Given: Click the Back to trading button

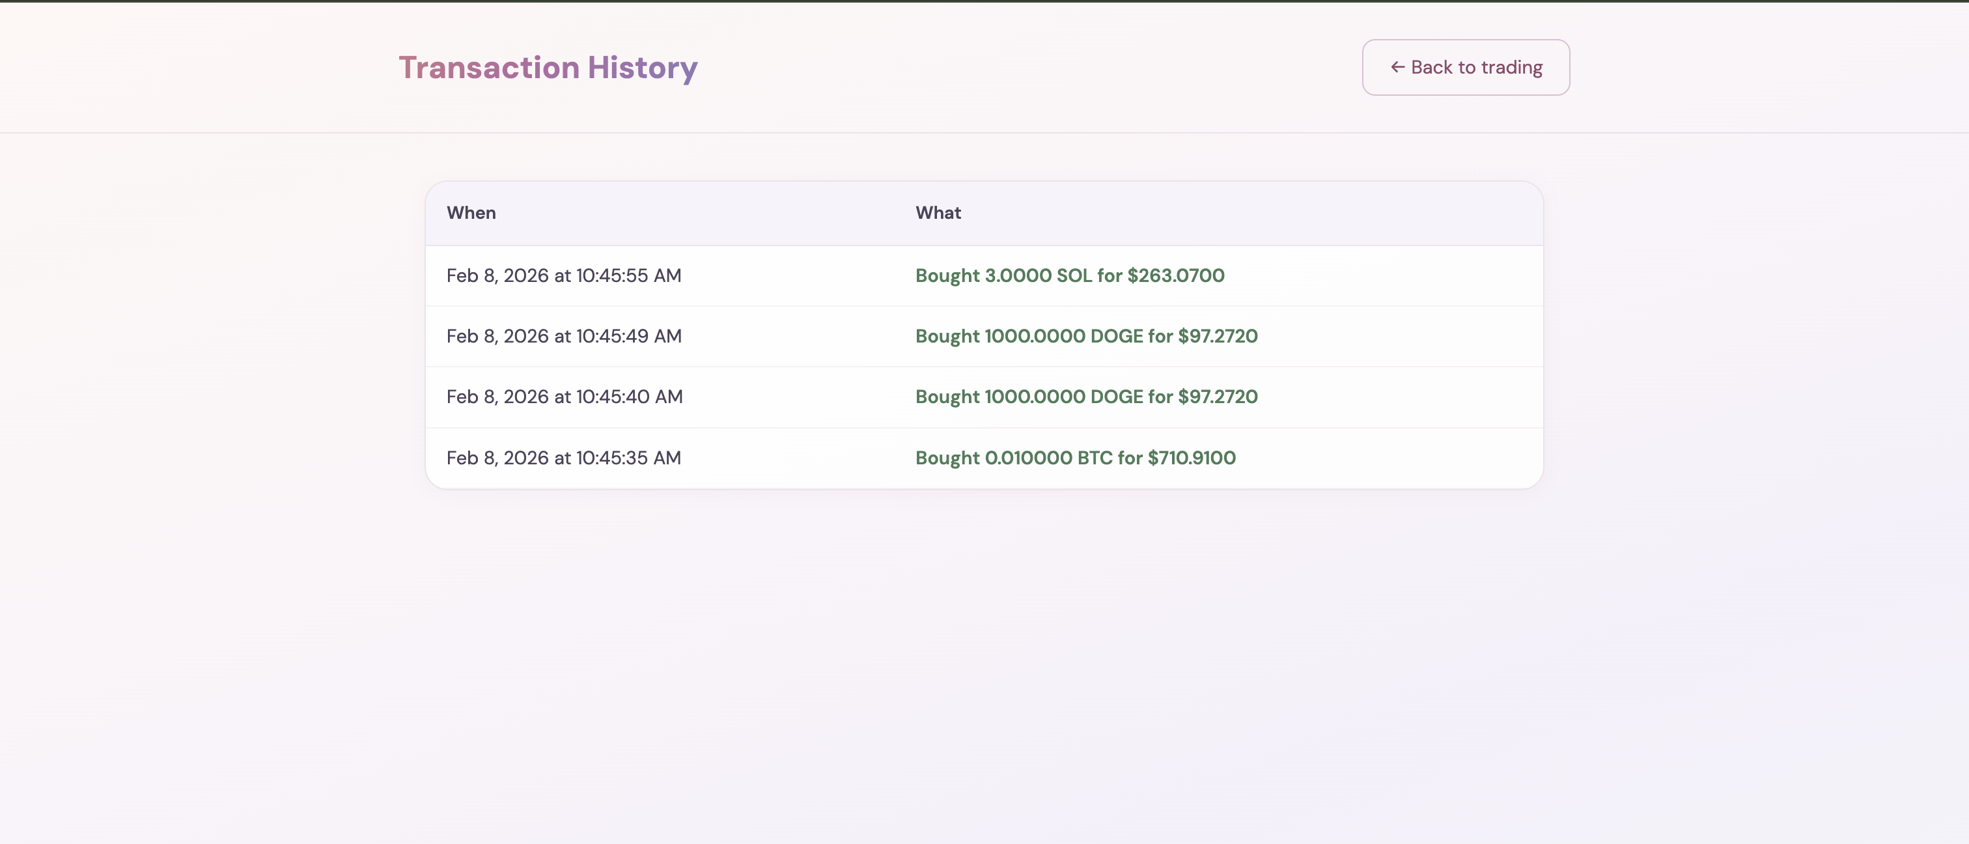Looking at the screenshot, I should pyautogui.click(x=1465, y=67).
